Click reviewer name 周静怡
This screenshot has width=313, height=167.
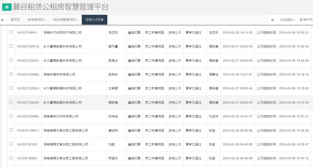point(214,74)
